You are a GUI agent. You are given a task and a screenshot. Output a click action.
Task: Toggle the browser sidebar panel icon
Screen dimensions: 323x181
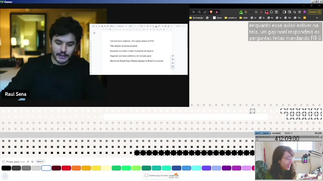coord(284,12)
